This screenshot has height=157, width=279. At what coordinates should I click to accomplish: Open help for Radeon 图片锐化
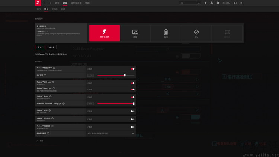pyautogui.click(x=52, y=118)
